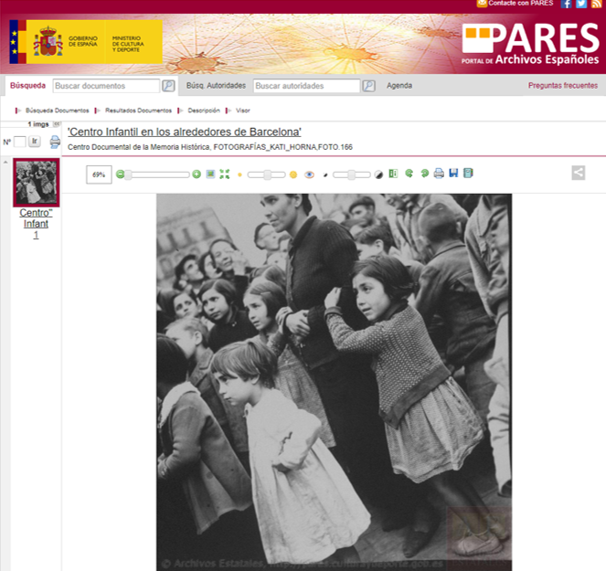This screenshot has width=606, height=571.
Task: Open the 'Centro Infantil en los alrededores de Barcelona' title
Action: click(185, 132)
